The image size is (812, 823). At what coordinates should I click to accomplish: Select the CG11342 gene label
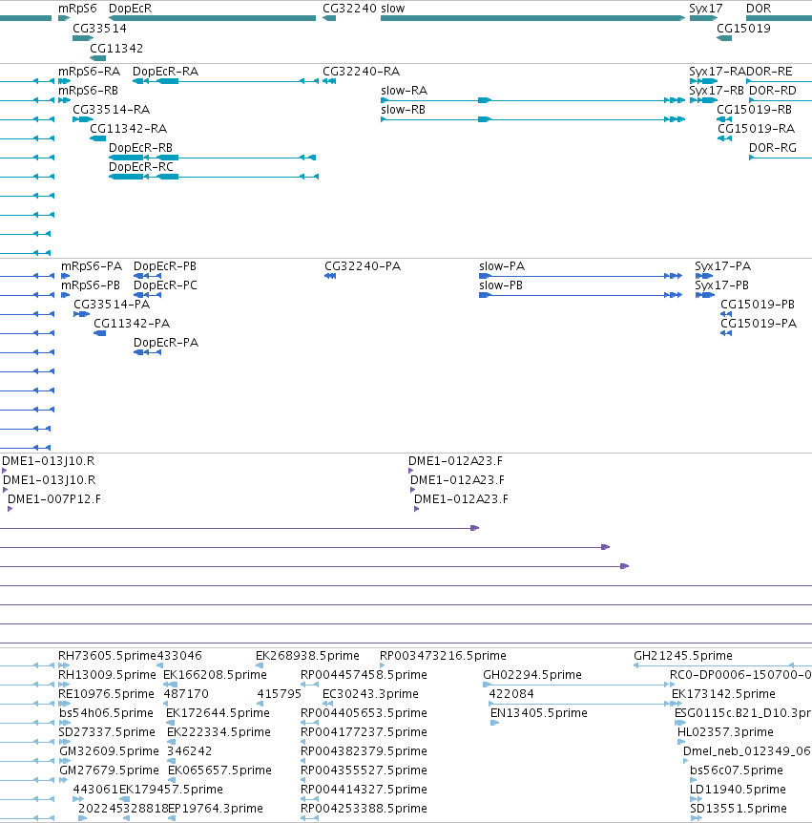pyautogui.click(x=116, y=49)
